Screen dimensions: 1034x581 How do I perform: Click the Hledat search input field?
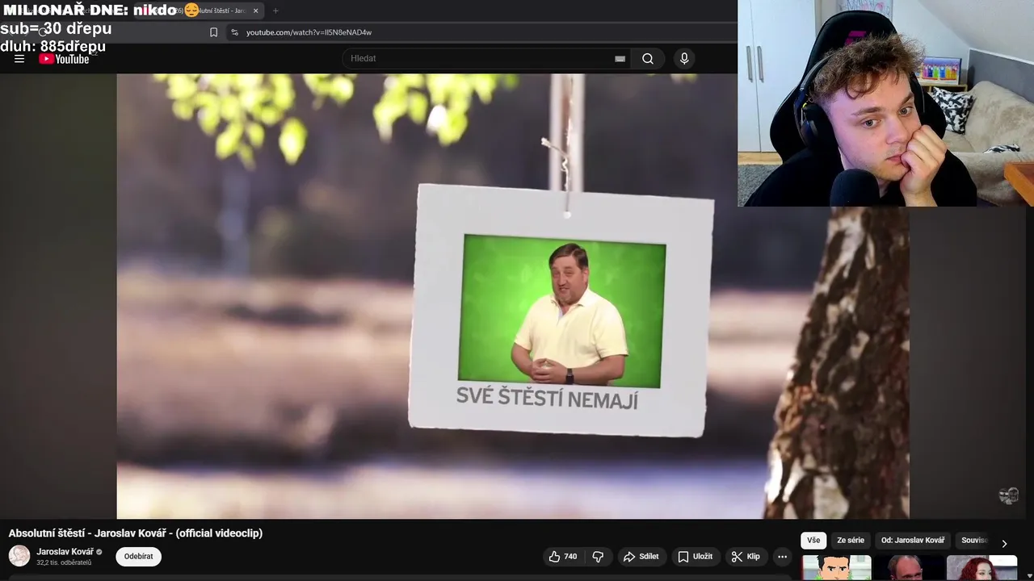[x=481, y=58]
